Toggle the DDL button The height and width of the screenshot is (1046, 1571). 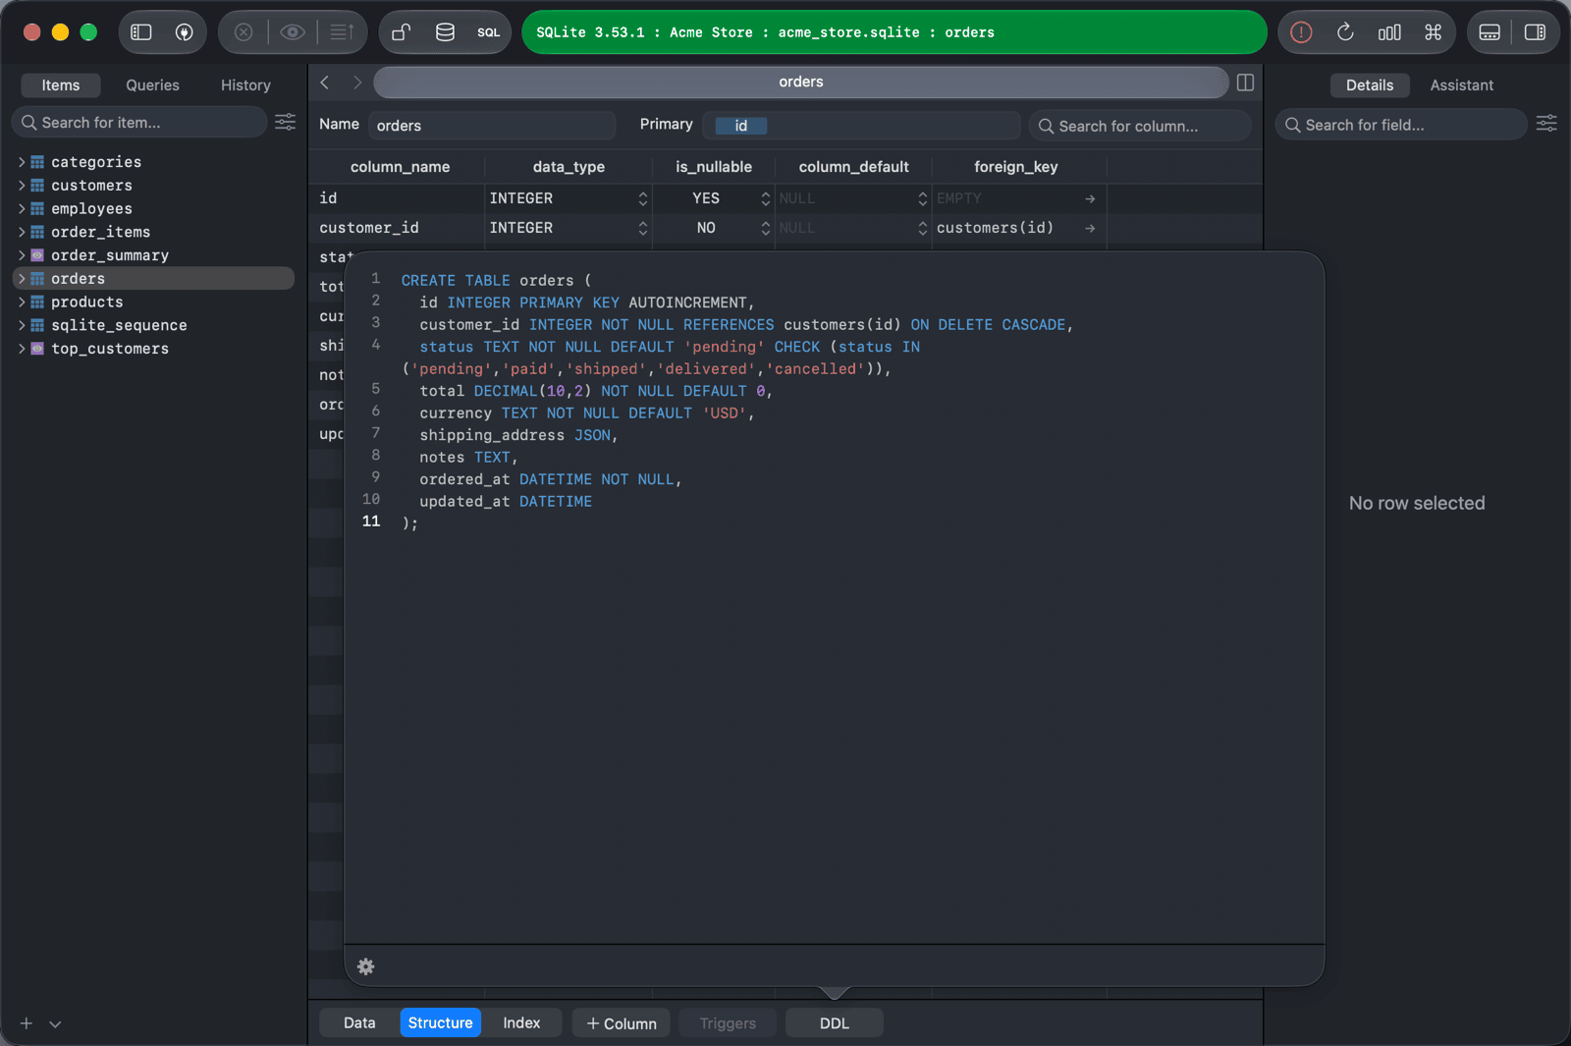coord(835,1023)
